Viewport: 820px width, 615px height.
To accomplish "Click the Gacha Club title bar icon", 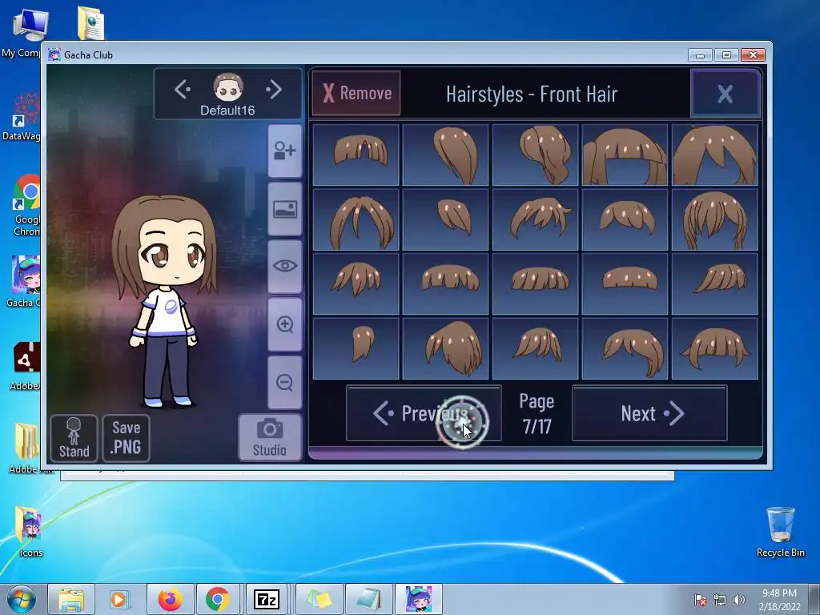I will [x=54, y=54].
